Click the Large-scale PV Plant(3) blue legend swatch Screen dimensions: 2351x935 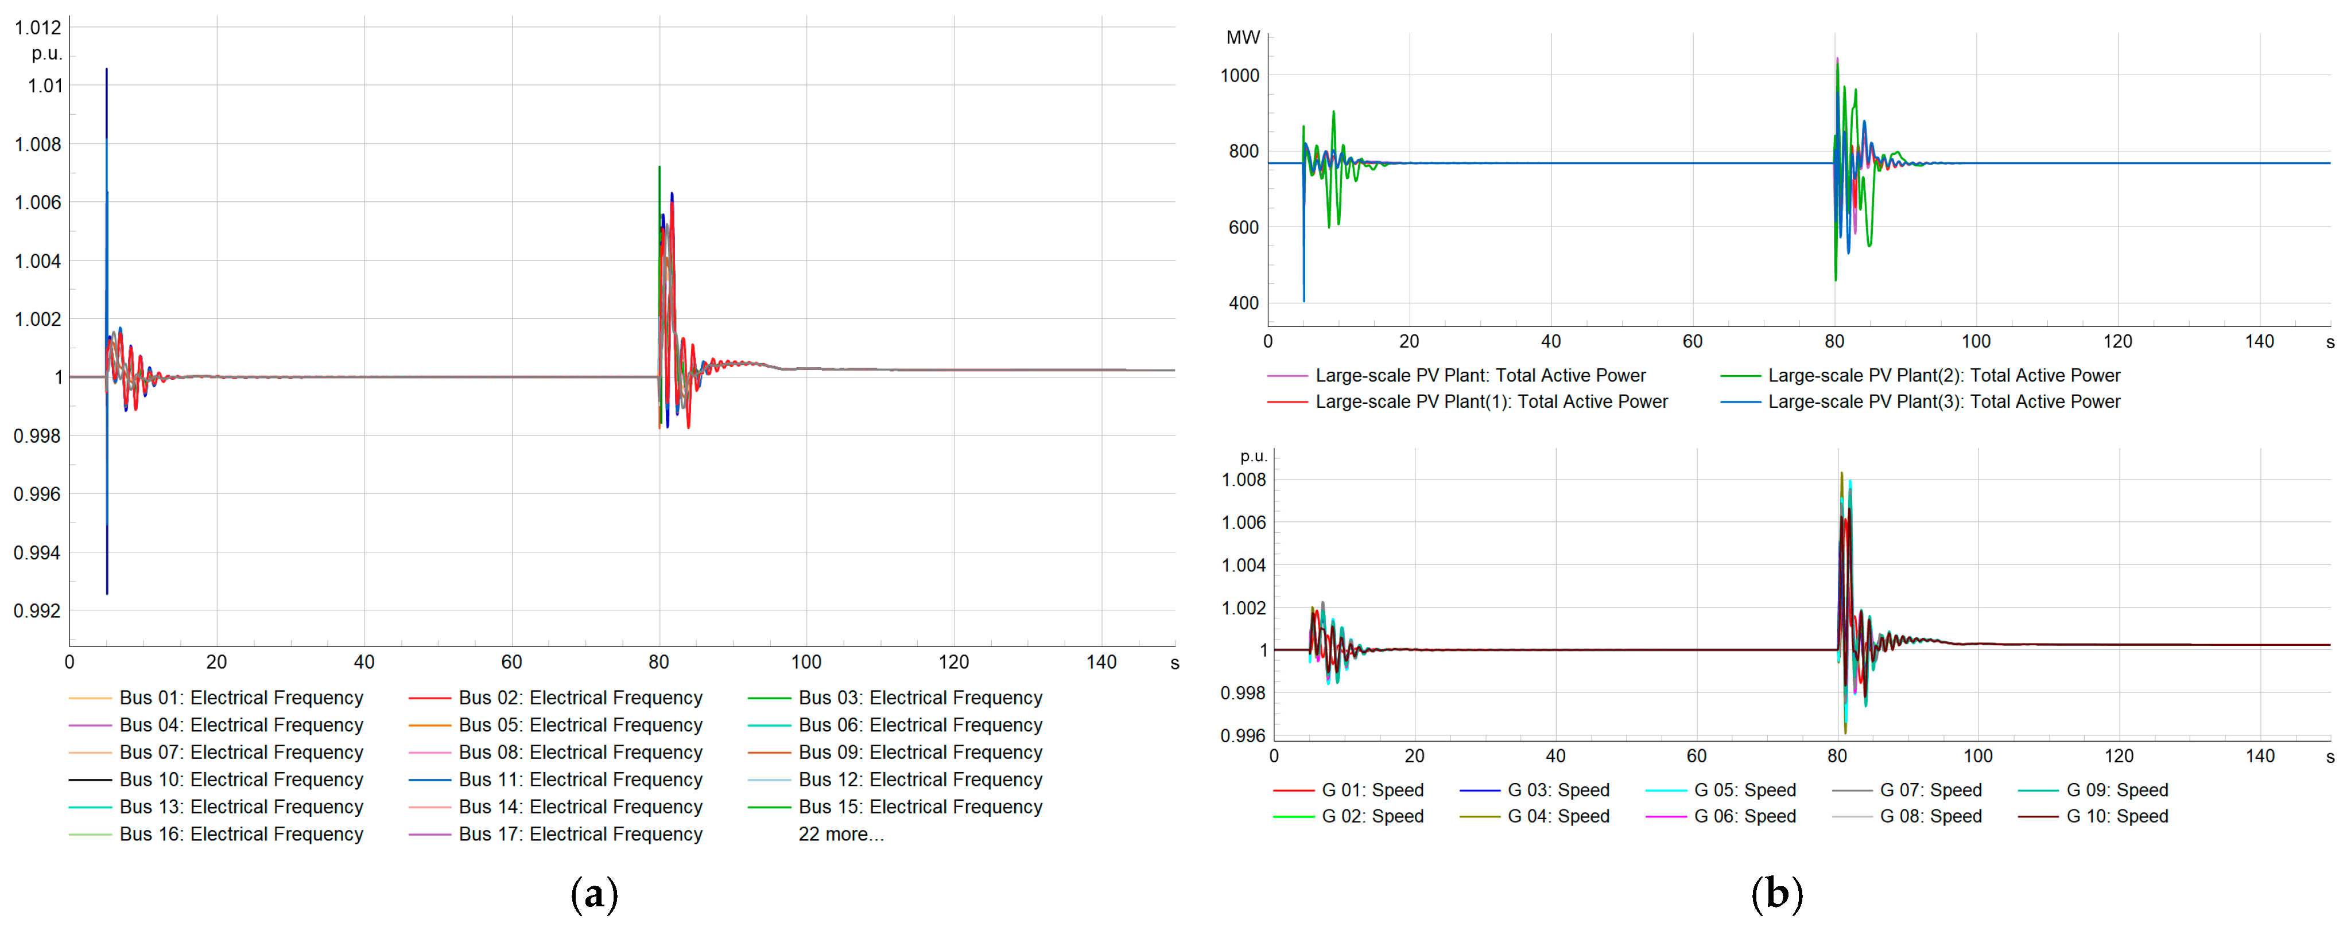click(x=1740, y=402)
